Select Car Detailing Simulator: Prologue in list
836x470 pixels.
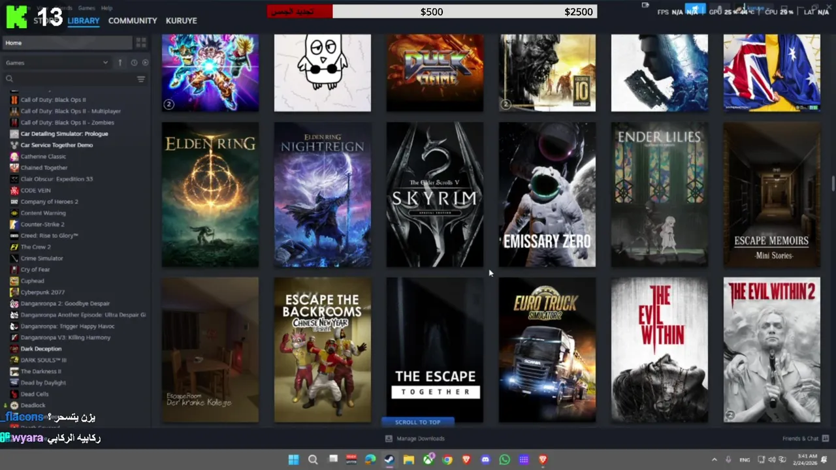click(64, 134)
